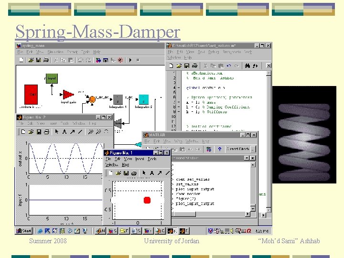Select the large red block in the model
The height and width of the screenshot is (258, 344).
tap(31, 94)
